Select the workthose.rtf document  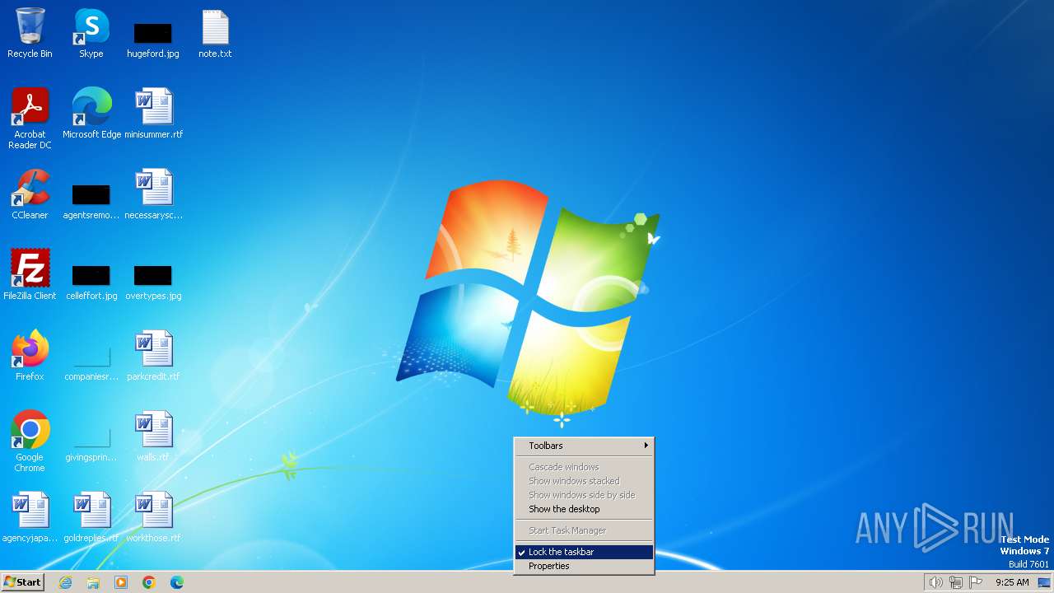[153, 517]
